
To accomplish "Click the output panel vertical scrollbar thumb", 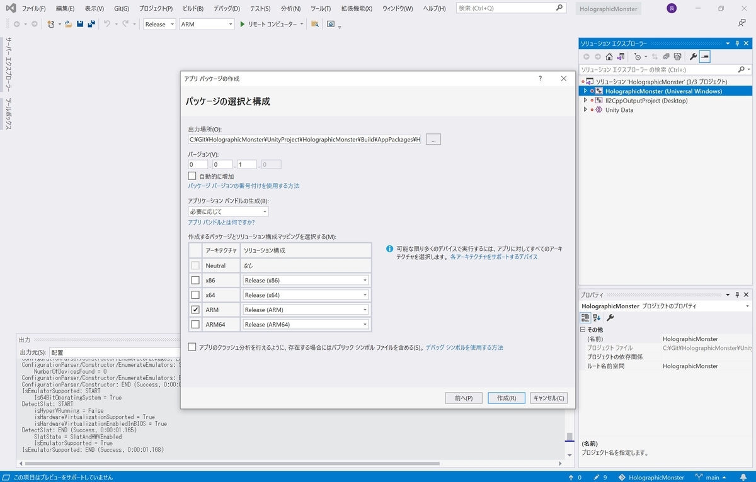I will [569, 437].
